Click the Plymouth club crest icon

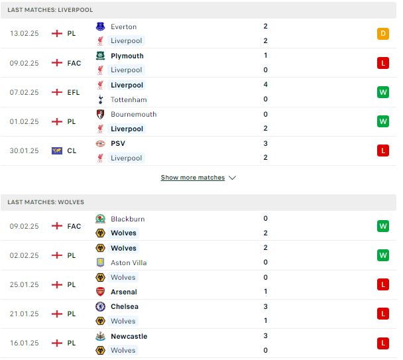(100, 56)
